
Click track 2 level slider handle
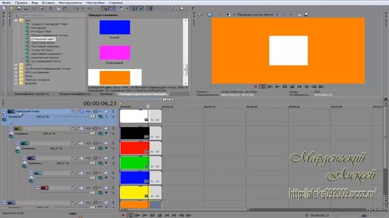[92, 133]
